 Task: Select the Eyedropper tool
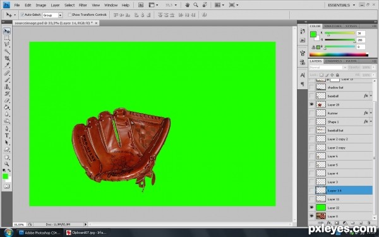point(7,65)
